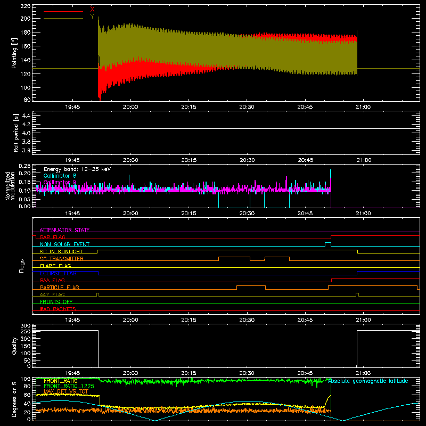Click the 60 tick on Degrees axis
426x426 pixels.
coord(27,395)
